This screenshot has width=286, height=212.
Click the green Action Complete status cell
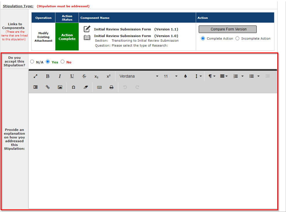[67, 36]
